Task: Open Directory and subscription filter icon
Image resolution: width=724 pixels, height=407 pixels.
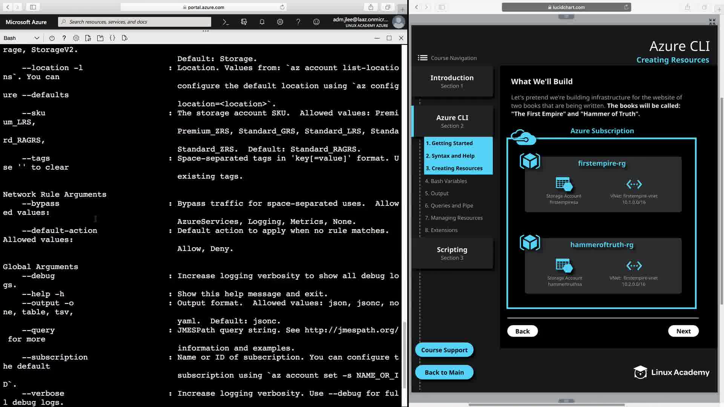Action: pyautogui.click(x=244, y=22)
